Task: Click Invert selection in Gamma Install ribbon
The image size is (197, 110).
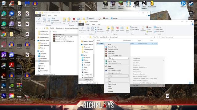Action: click(159, 32)
